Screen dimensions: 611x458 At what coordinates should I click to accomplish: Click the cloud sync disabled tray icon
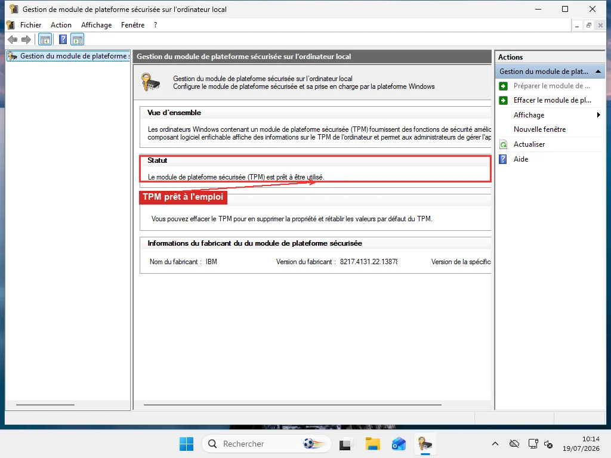tap(514, 444)
